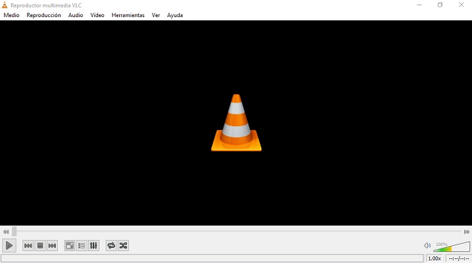Skip to the previous media item
Screen dimensions: 472x263
[x=28, y=245]
